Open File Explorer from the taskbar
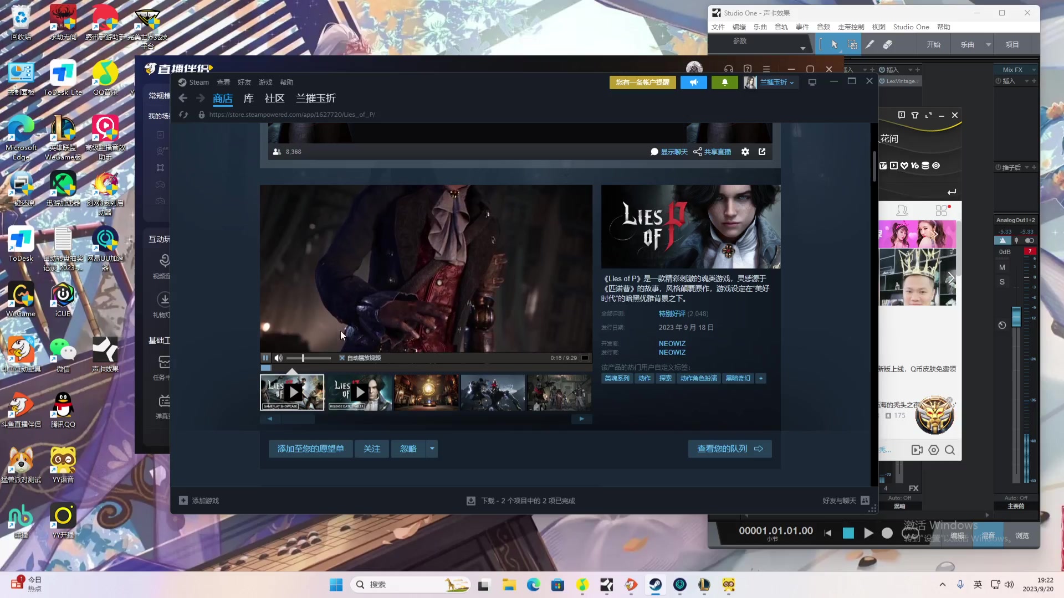The image size is (1064, 598). click(509, 585)
